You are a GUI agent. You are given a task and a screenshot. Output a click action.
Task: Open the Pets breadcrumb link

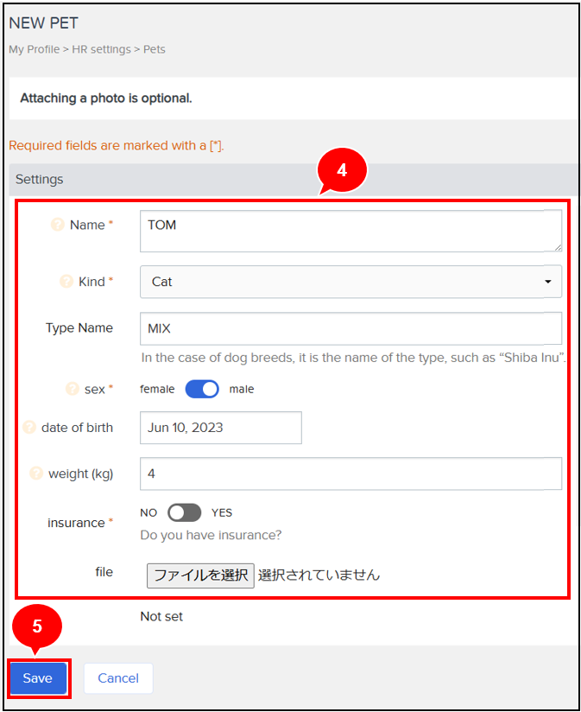155,49
